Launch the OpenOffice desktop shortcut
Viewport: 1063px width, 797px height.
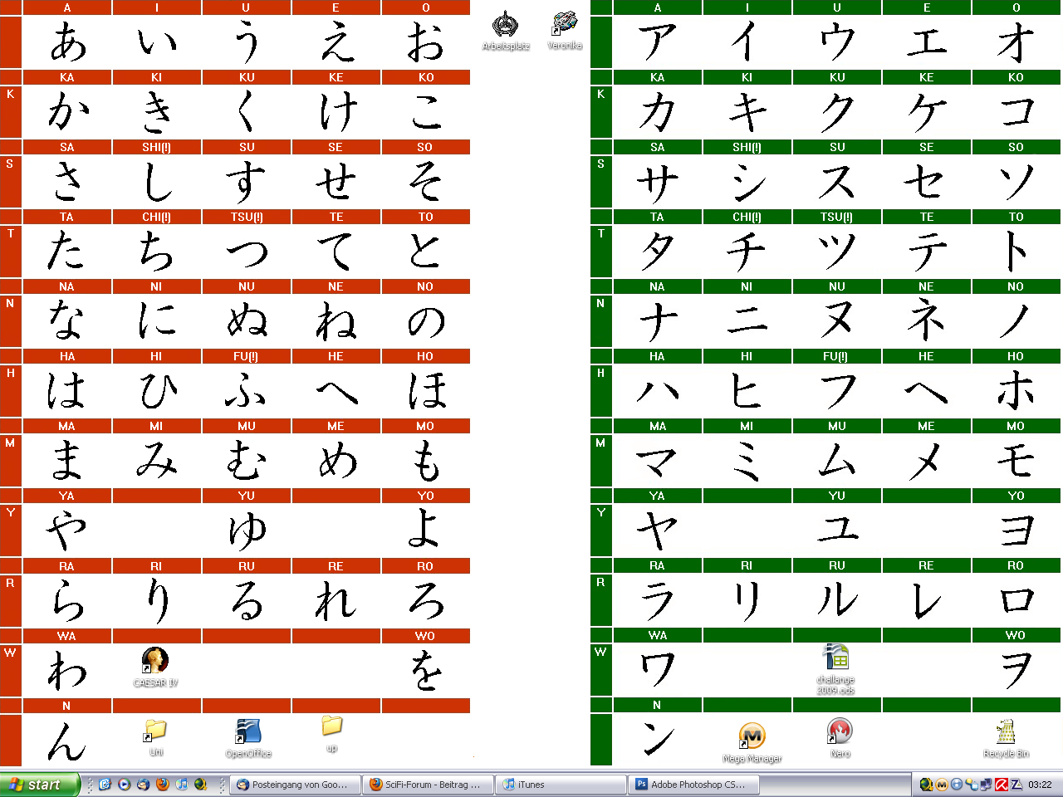tap(247, 734)
